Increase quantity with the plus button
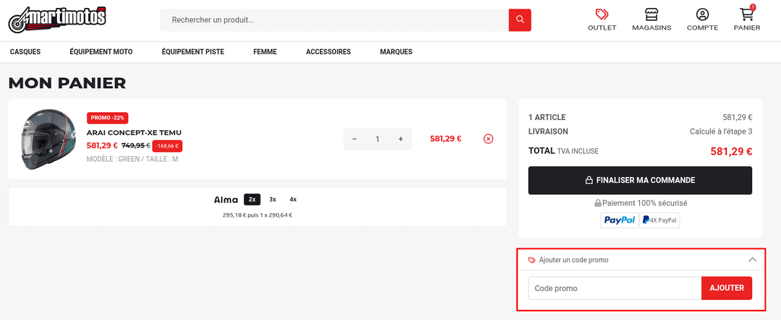Image resolution: width=781 pixels, height=320 pixels. pyautogui.click(x=401, y=139)
